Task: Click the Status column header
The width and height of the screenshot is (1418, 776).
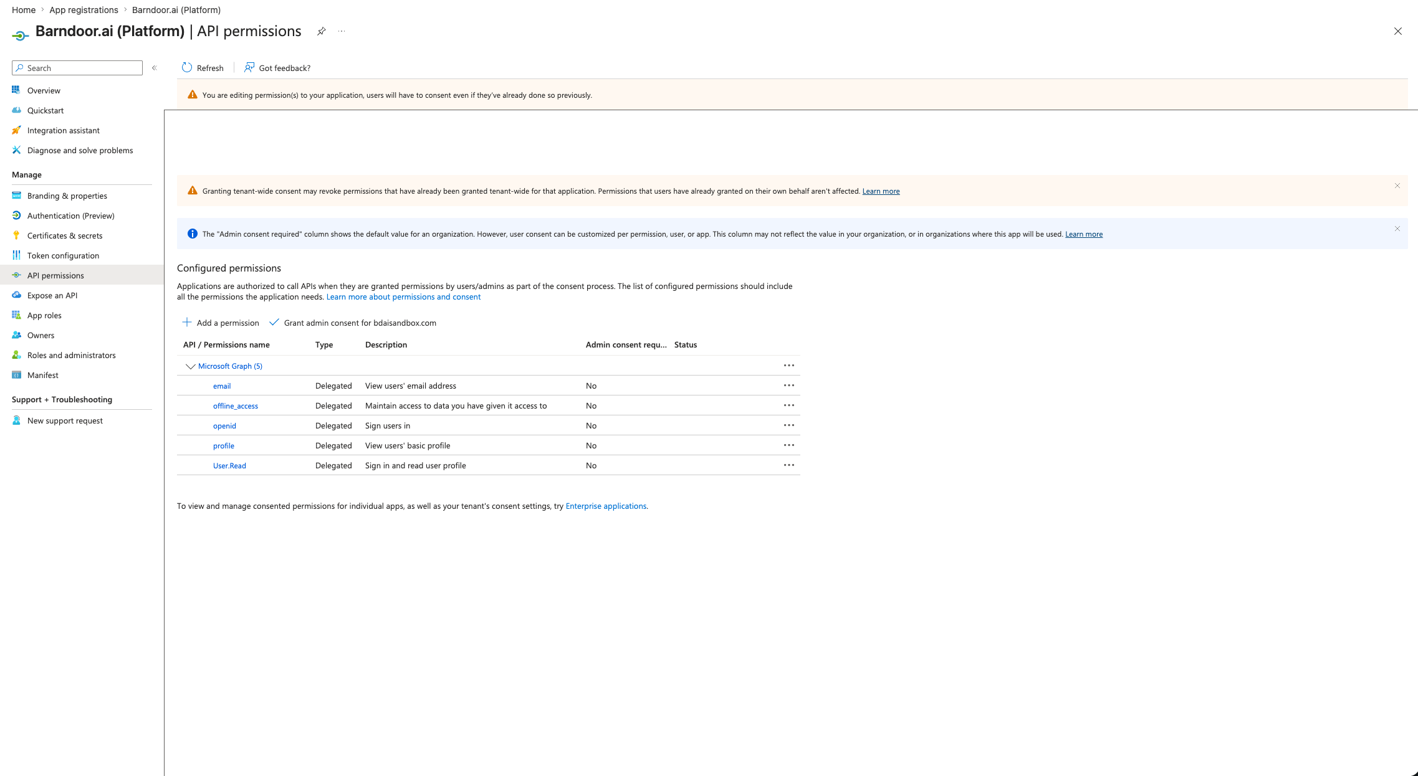Action: [x=686, y=344]
